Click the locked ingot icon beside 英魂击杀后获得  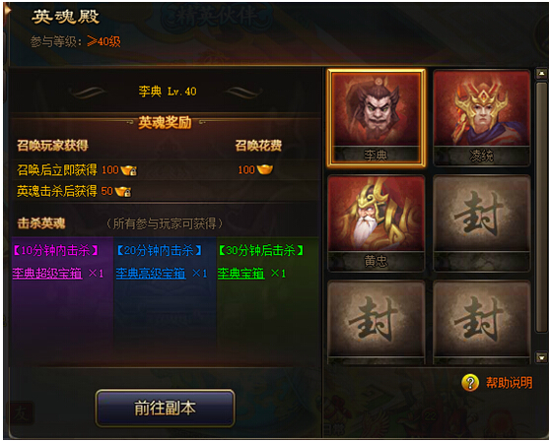coord(123,192)
